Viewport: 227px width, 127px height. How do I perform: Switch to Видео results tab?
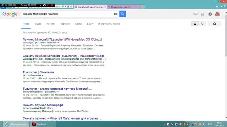(x=38, y=24)
